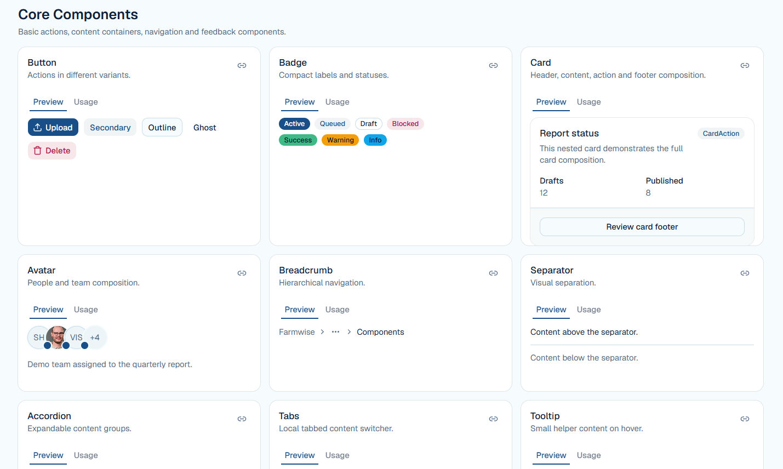Switch to Usage tab in Tabs card
Viewport: 783px width, 469px height.
click(x=338, y=455)
